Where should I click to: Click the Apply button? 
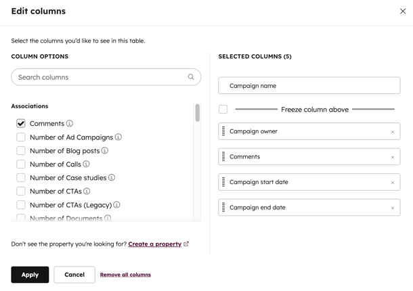coord(30,275)
